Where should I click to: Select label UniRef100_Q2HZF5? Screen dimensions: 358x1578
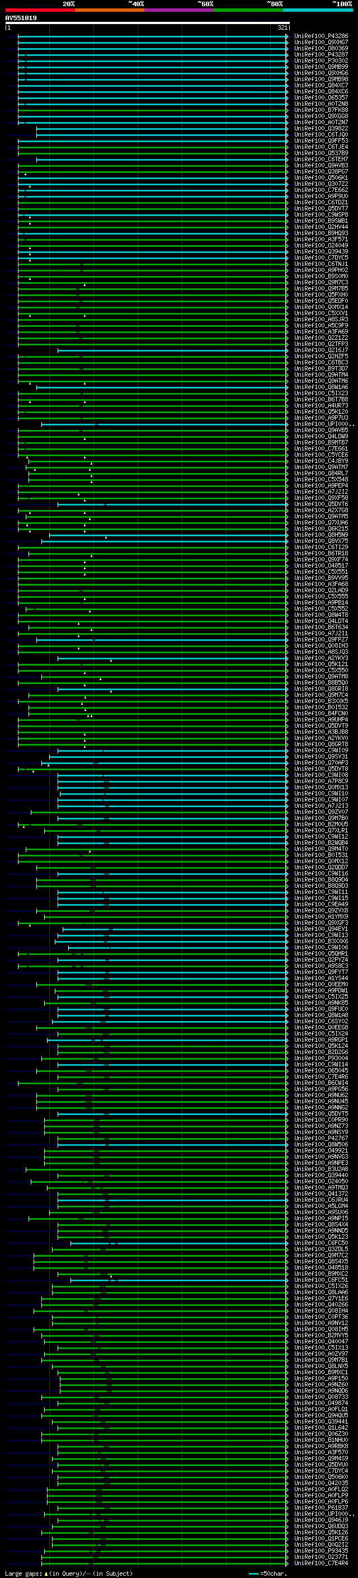click(321, 356)
